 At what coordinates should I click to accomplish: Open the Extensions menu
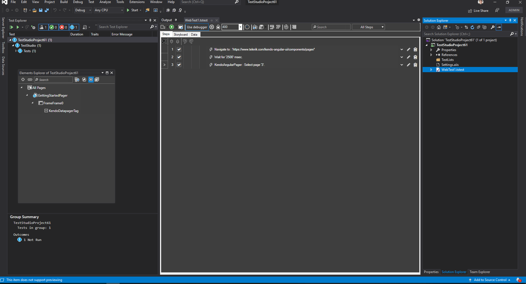137,2
